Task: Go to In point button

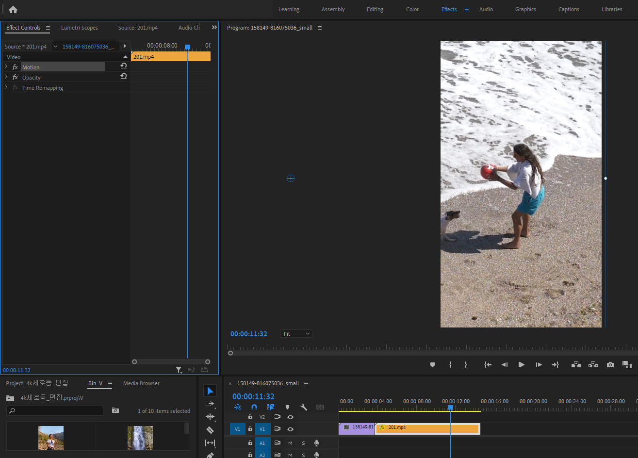Action: click(488, 365)
